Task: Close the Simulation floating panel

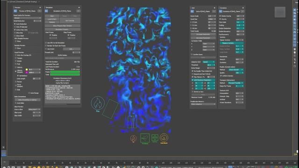Action: coord(79,7)
